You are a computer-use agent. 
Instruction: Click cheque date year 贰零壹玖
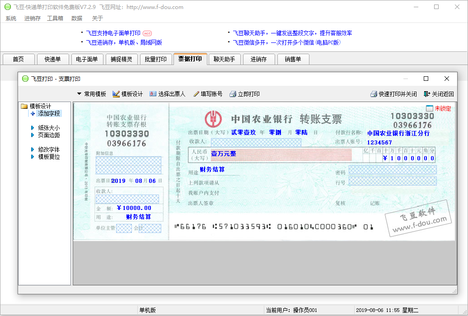[243, 132]
